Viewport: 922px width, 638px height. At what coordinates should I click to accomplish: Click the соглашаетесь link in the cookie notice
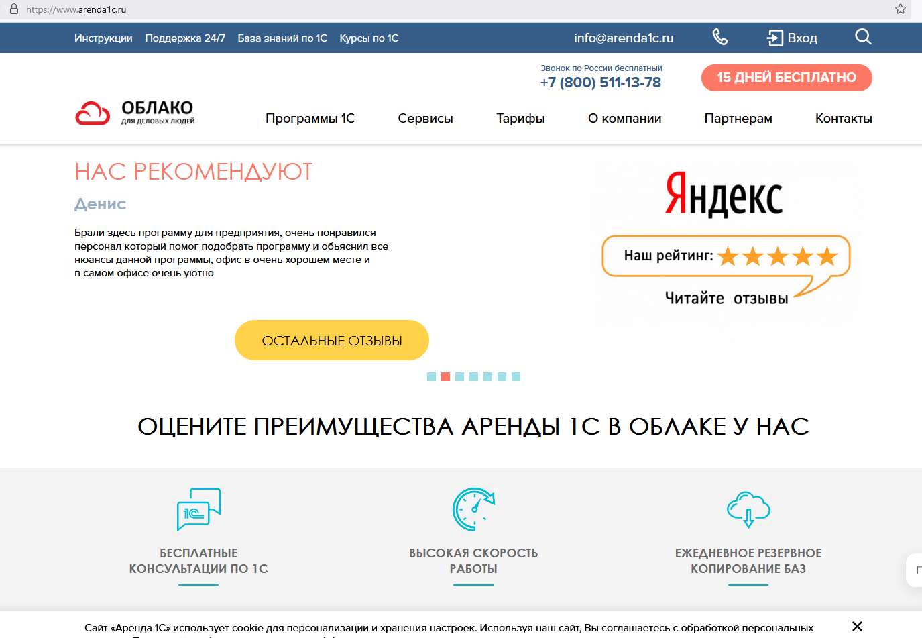click(635, 628)
